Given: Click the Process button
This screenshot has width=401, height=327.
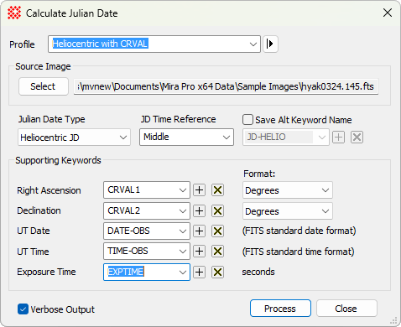Looking at the screenshot, I should [280, 309].
